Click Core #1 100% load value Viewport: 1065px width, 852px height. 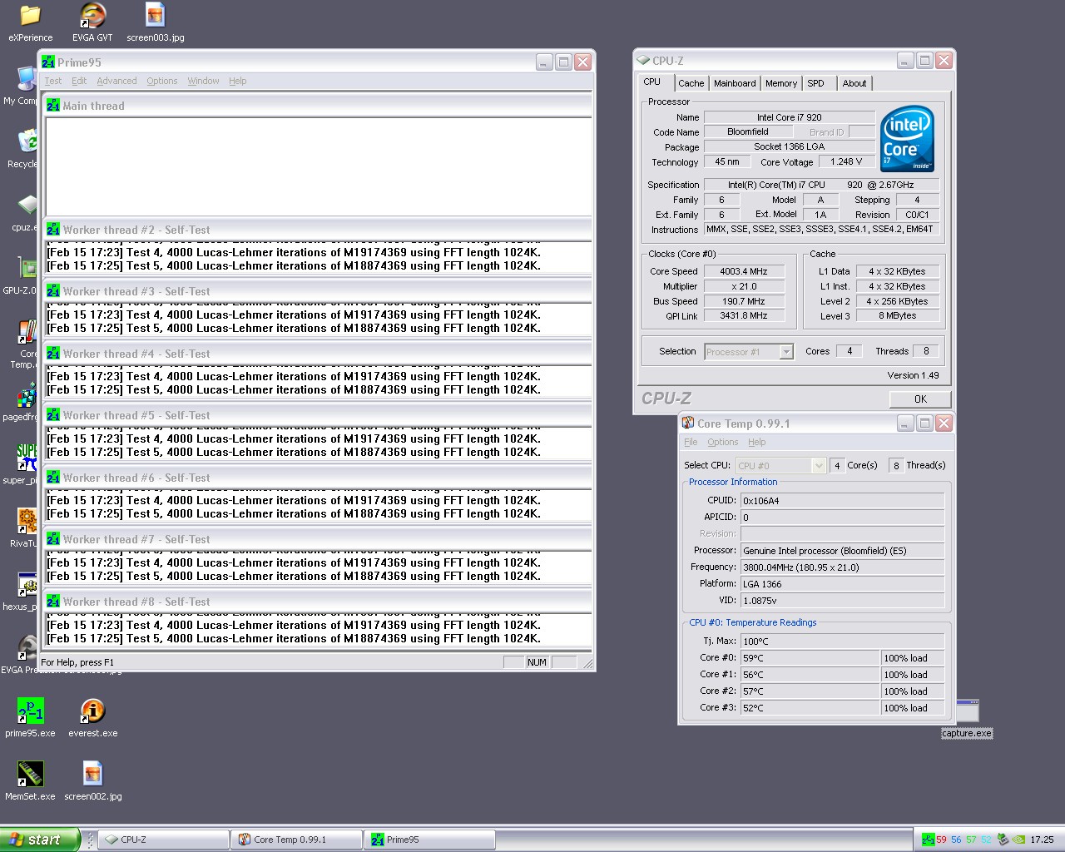pos(913,675)
